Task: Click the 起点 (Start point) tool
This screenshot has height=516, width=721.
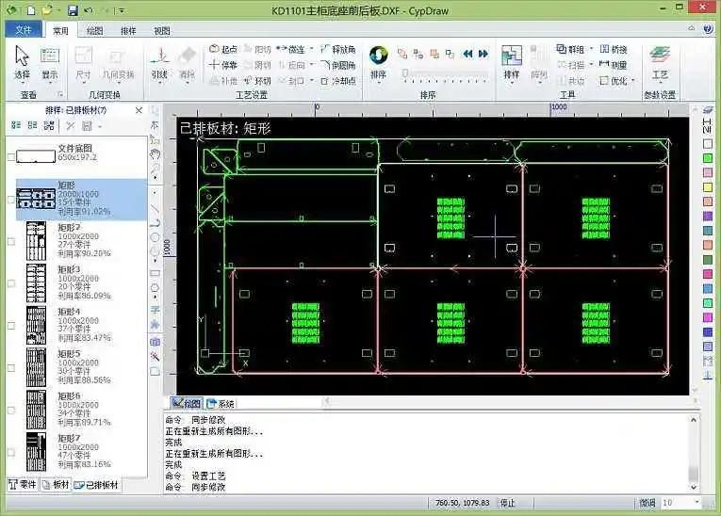Action: pos(222,49)
